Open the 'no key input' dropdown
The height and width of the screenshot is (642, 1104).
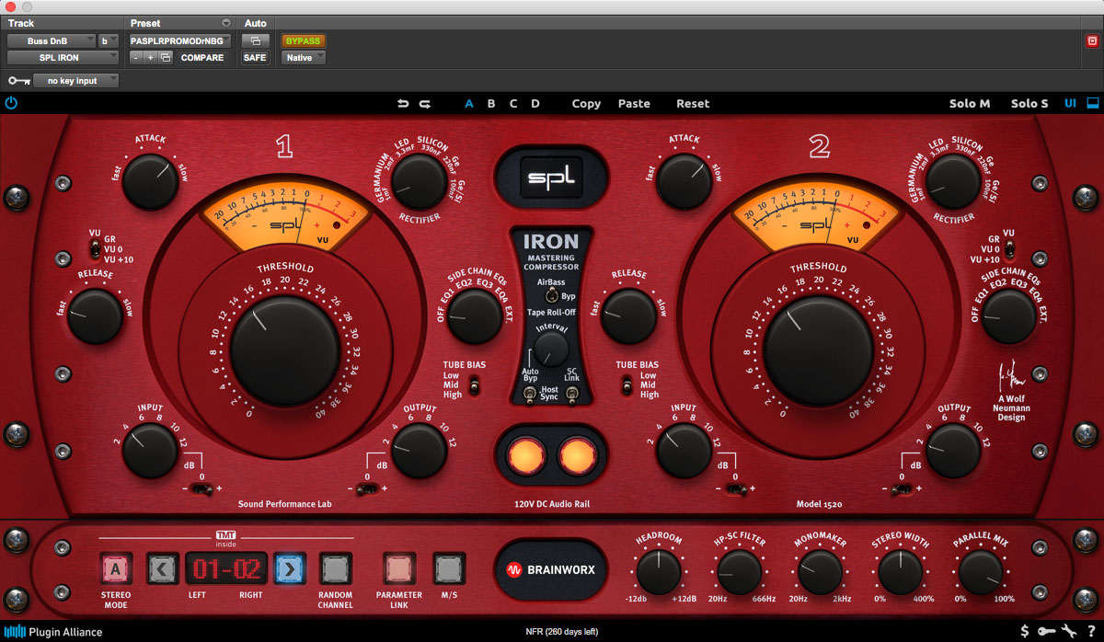click(77, 81)
